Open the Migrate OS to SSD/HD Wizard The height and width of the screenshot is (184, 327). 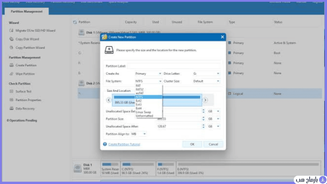tap(32, 30)
